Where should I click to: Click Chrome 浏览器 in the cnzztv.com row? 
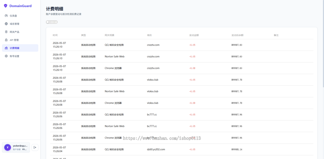(x=113, y=68)
